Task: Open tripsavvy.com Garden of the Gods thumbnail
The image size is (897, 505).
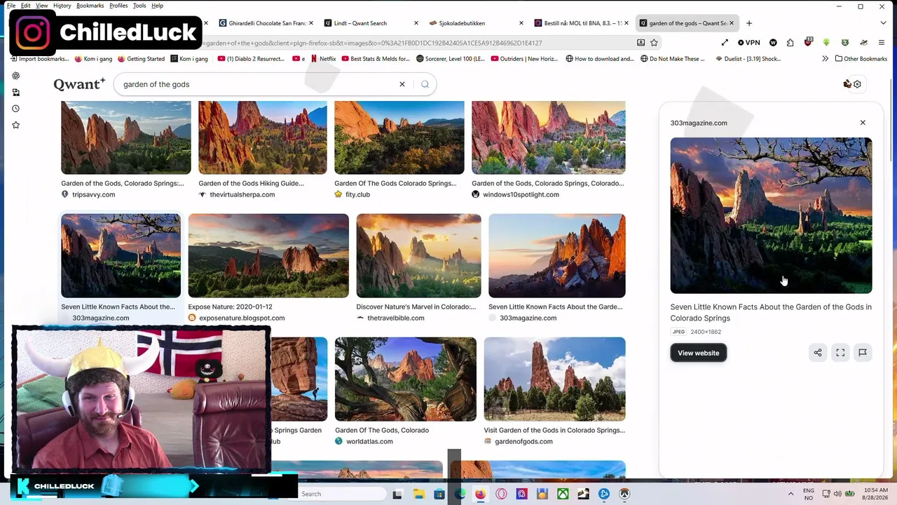Action: pyautogui.click(x=126, y=137)
